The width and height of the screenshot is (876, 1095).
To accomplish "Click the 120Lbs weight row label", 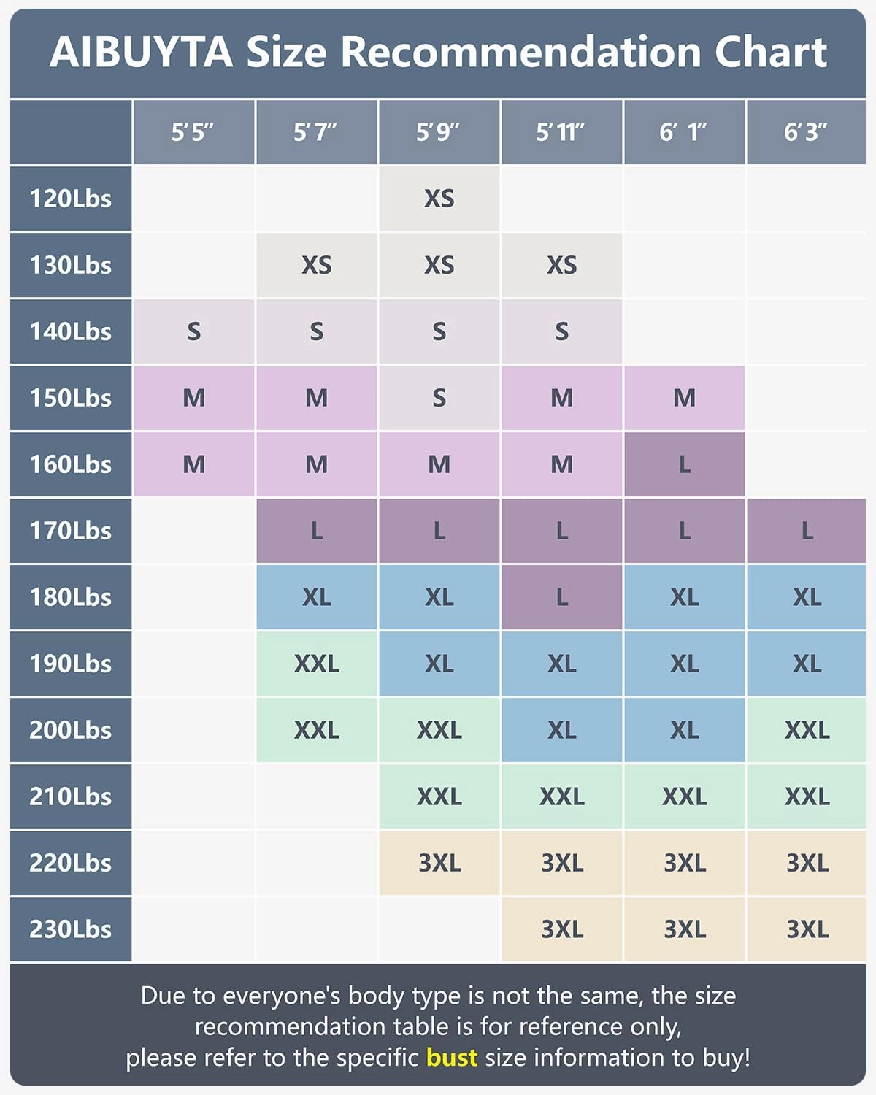I will point(71,199).
